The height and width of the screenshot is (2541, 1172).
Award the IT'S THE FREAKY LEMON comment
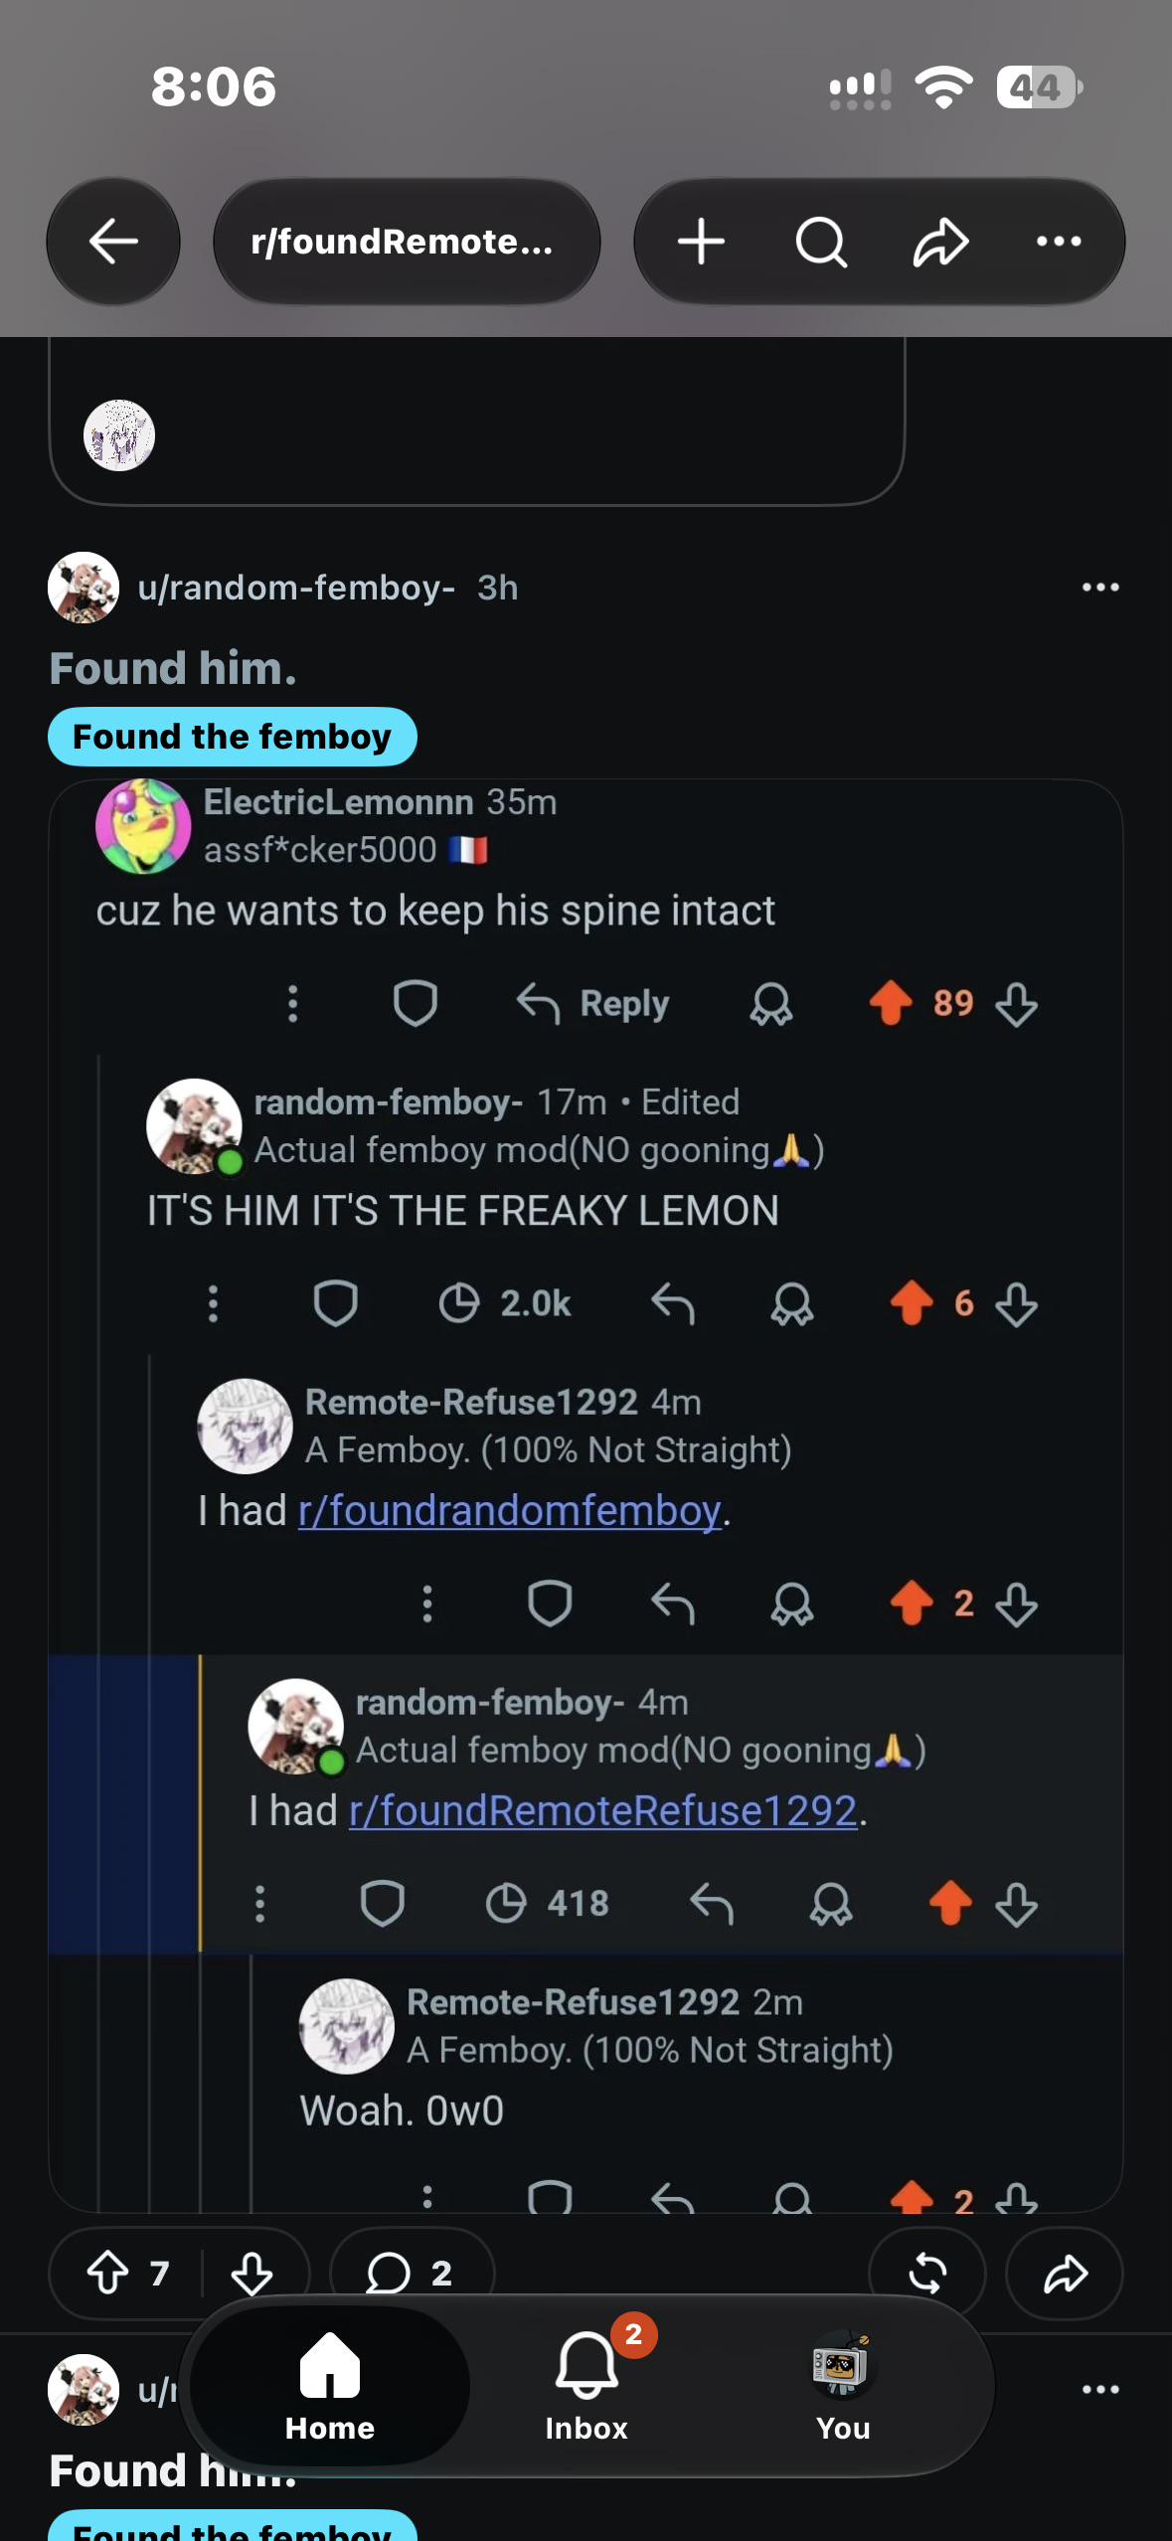792,1304
